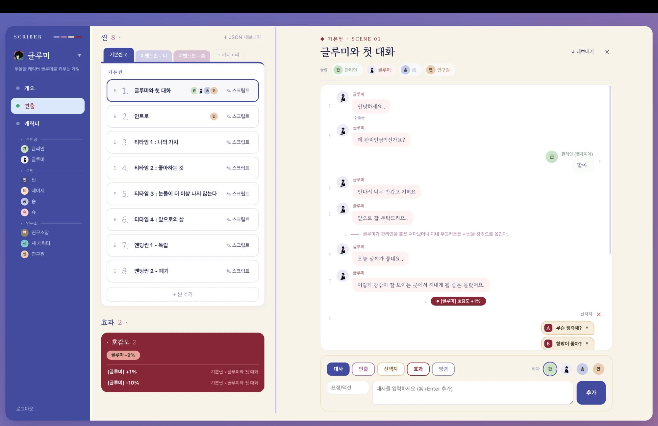This screenshot has width=658, height=426.
Task: Delete the 선택지 block with red X
Action: [599, 314]
